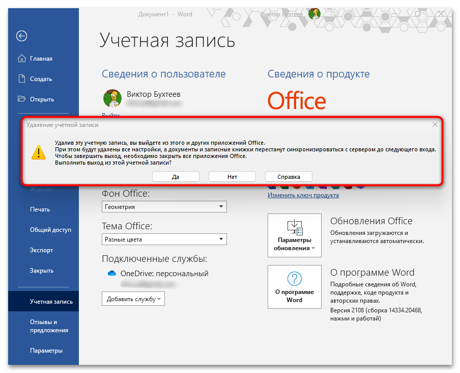The width and height of the screenshot is (460, 373).
Task: Click the back arrow to exit backstage view
Action: click(21, 36)
